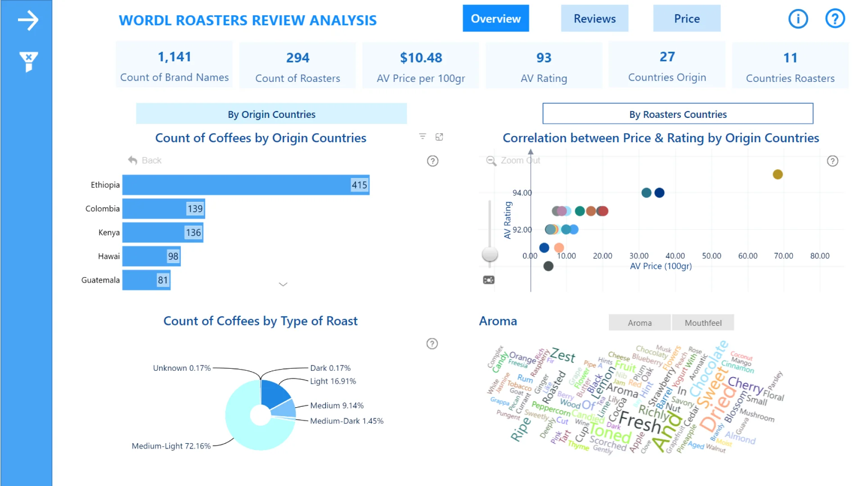Screen dimensions: 864x486
Task: Select the Colombia bar with 139 coffees
Action: tap(164, 209)
